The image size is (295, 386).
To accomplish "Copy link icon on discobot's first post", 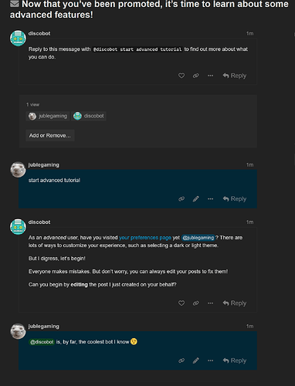I will (196, 76).
